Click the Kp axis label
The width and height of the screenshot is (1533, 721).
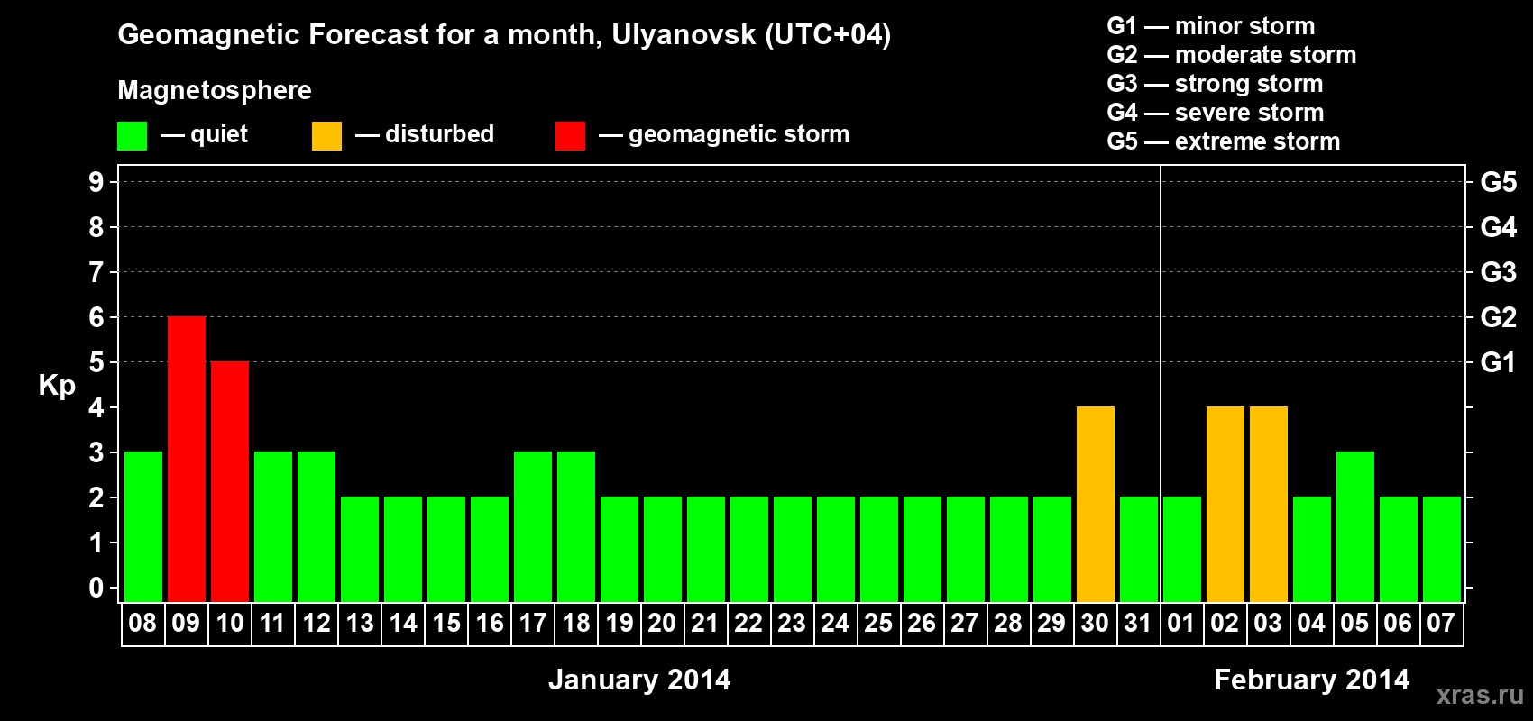coord(57,386)
